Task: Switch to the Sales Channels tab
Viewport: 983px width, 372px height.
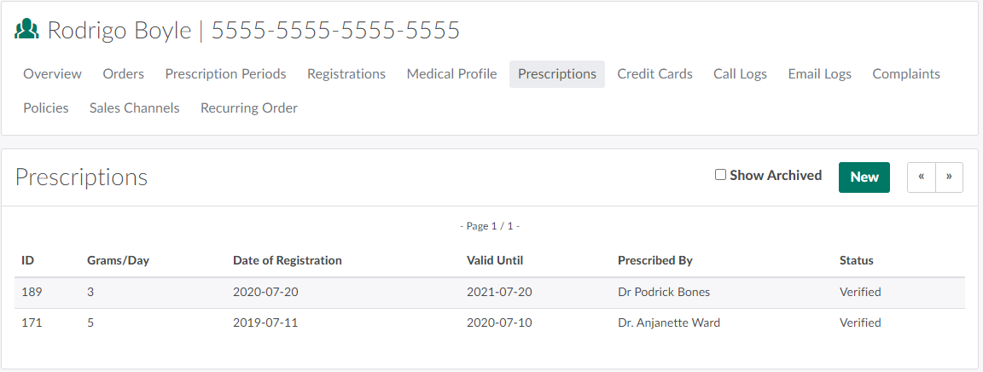Action: coord(135,108)
